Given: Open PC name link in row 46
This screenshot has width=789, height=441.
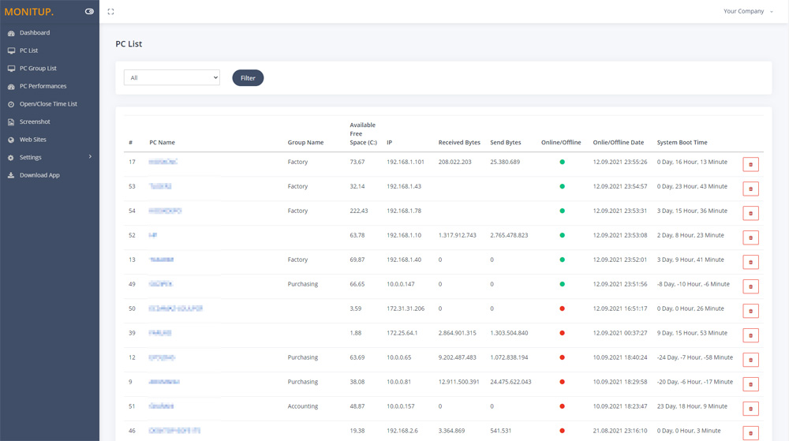Looking at the screenshot, I should point(174,431).
